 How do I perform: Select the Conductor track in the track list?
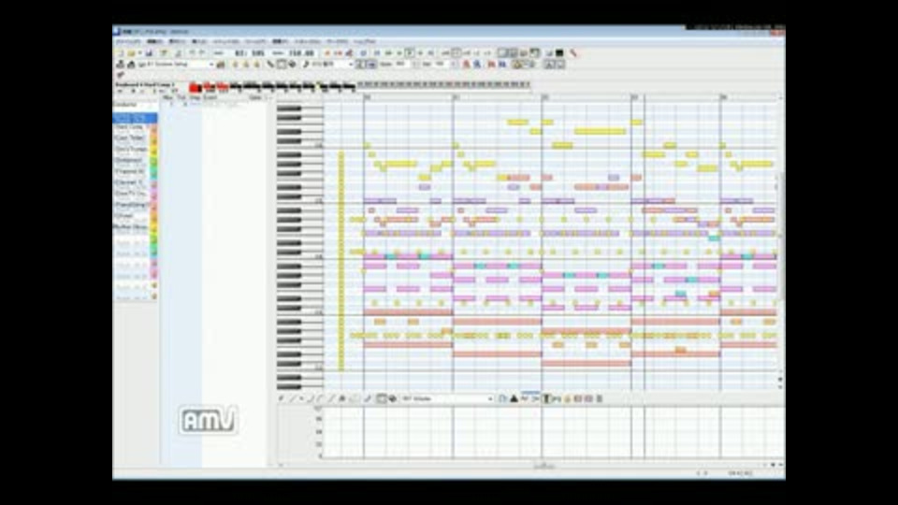(x=135, y=105)
